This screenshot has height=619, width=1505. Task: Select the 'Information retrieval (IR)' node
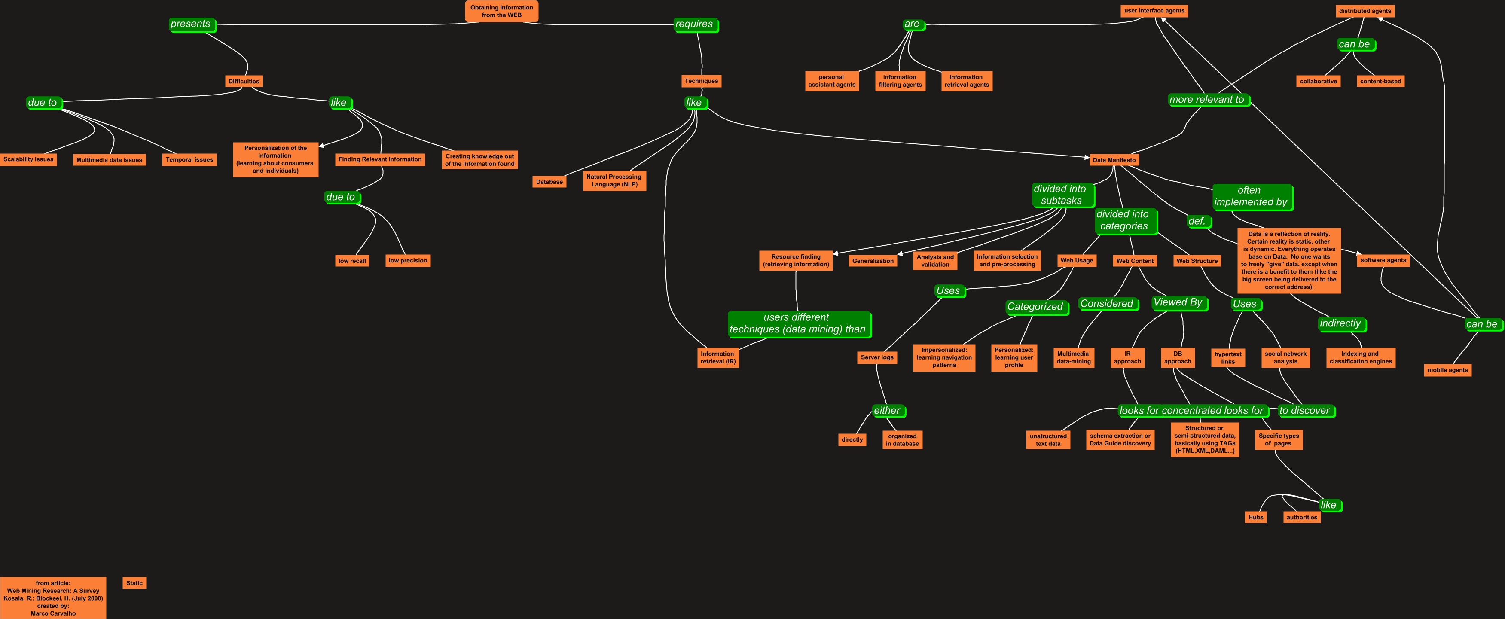[717, 357]
